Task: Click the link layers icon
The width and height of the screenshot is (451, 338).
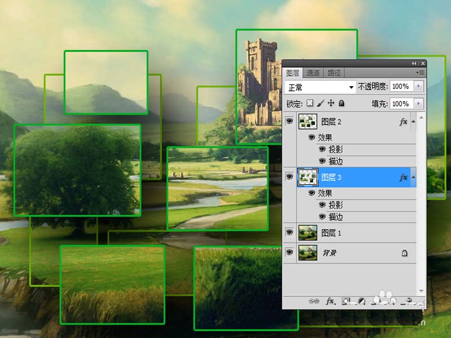Action: coord(314,301)
